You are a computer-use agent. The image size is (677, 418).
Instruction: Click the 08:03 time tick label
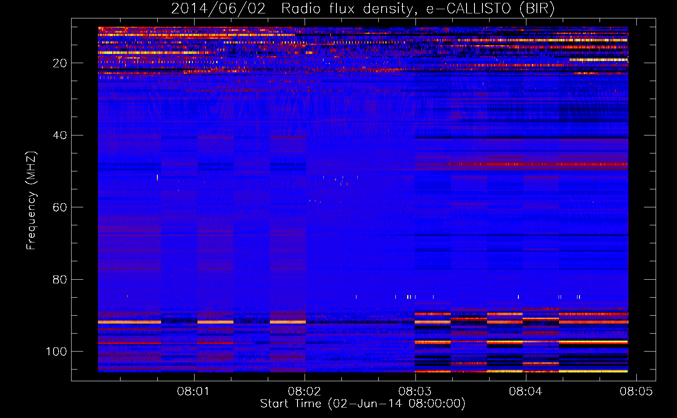click(x=415, y=392)
